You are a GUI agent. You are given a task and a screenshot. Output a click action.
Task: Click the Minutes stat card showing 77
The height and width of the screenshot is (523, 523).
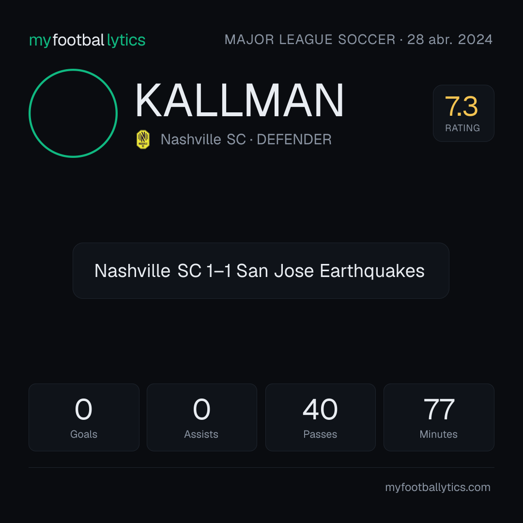tap(439, 417)
